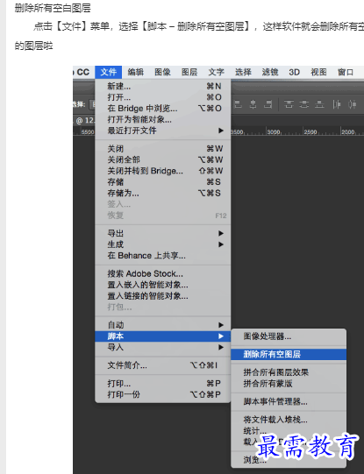Image resolution: width=364 pixels, height=474 pixels.
Task: Choose 关闭 from the menu
Action: (x=163, y=149)
